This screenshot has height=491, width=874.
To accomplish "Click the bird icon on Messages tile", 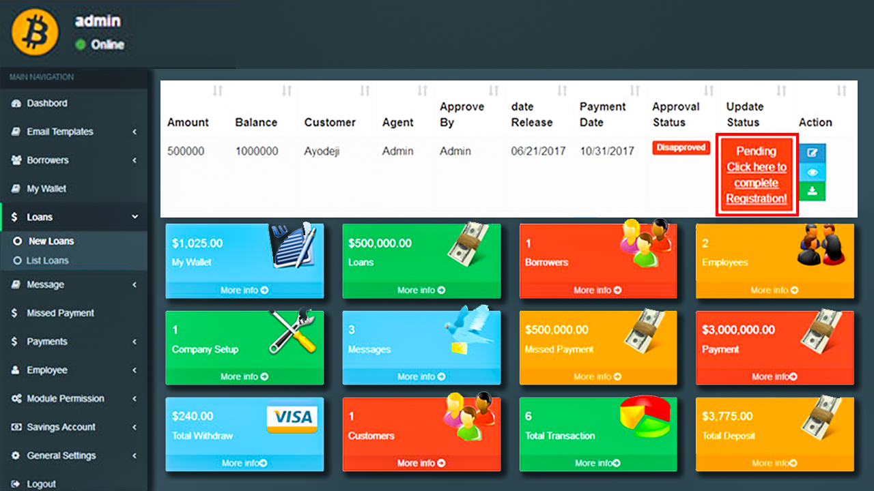I will pos(467,329).
